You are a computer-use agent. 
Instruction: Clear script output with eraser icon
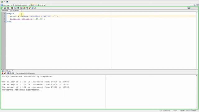coord(5,73)
